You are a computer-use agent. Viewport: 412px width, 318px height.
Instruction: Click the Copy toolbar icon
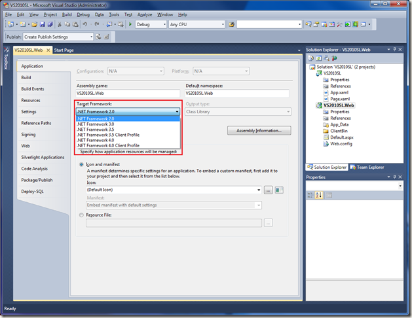(x=67, y=24)
